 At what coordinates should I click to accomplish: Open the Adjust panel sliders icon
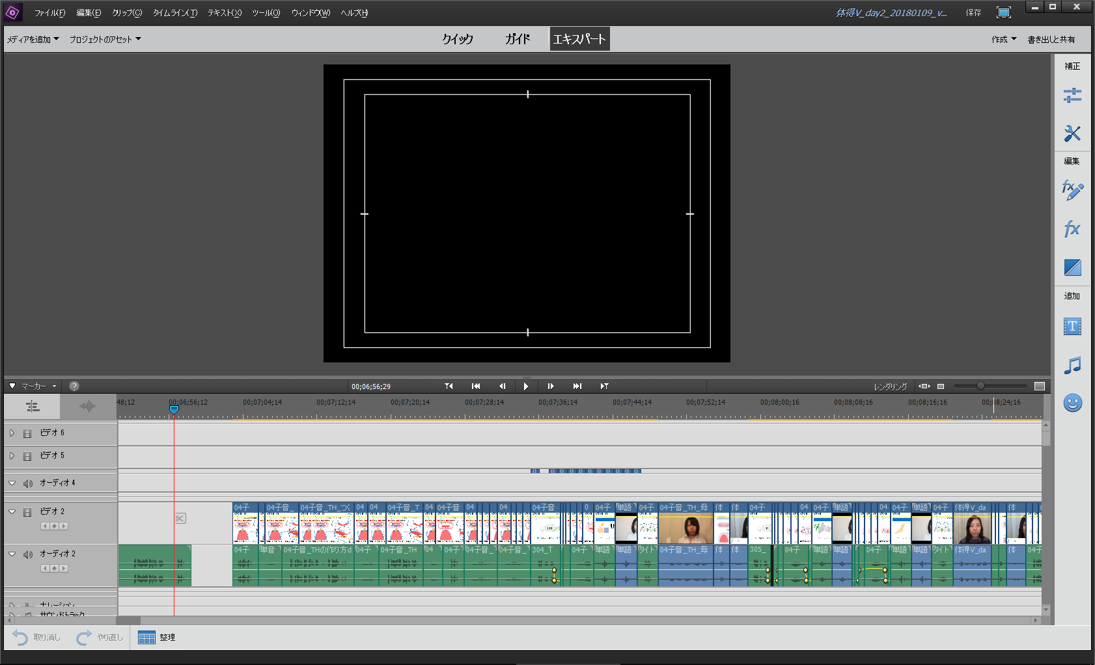pyautogui.click(x=1072, y=96)
